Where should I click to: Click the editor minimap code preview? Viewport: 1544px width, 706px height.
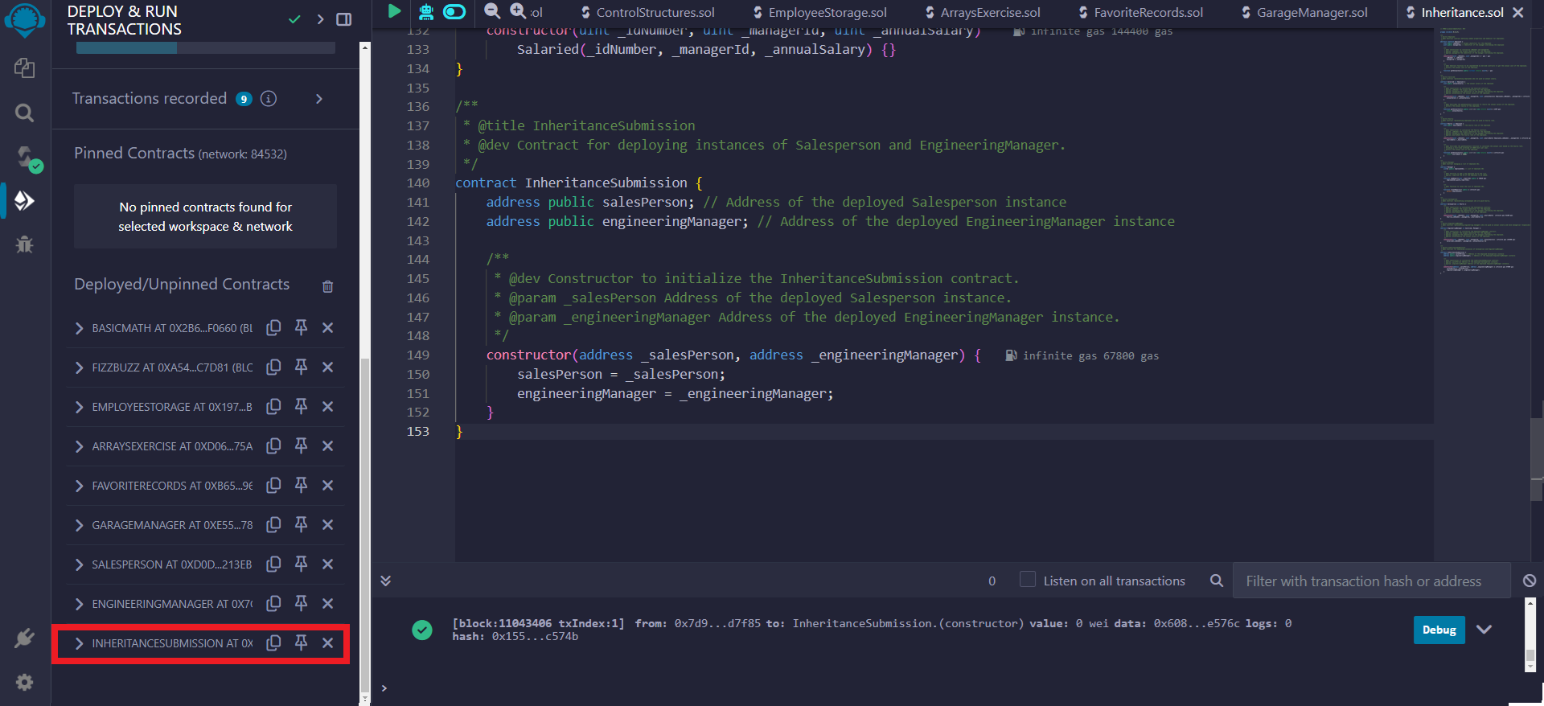coord(1484,153)
